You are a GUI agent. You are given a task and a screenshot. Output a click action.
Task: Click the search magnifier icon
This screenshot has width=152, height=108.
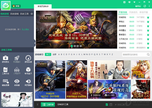click(x=148, y=55)
